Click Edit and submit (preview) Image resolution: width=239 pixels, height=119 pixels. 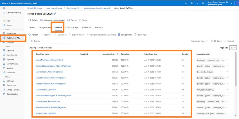coord(53,20)
